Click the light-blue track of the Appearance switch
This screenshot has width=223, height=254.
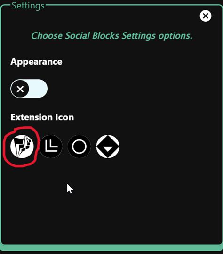pyautogui.click(x=38, y=89)
